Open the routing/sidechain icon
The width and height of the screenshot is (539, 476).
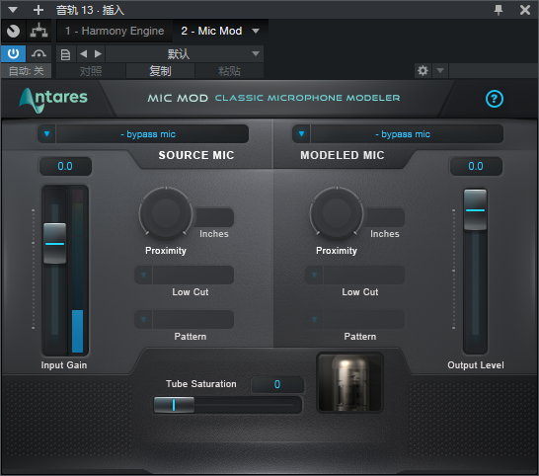[x=38, y=31]
